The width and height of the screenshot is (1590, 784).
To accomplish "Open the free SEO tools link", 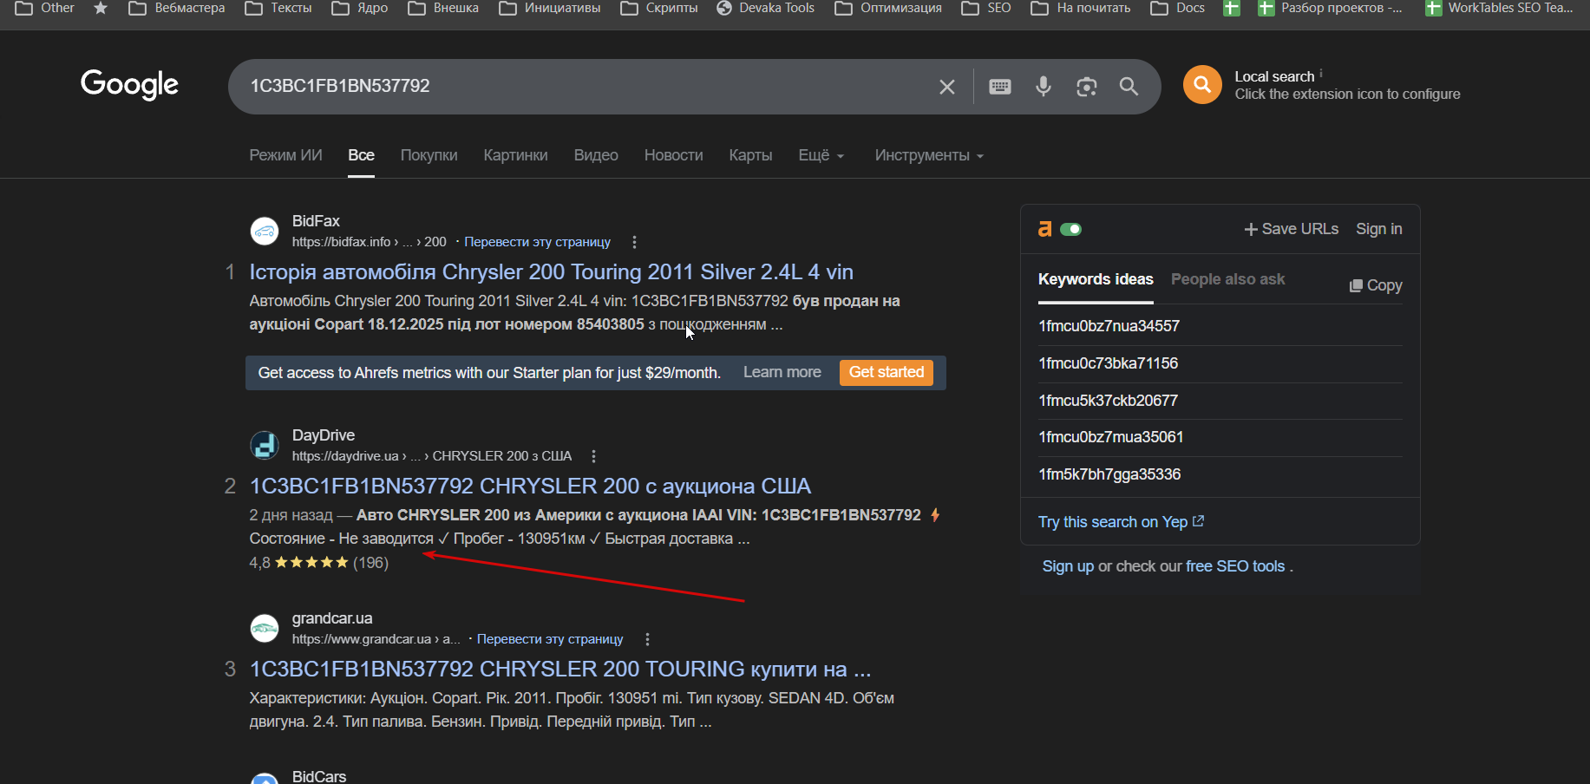I will pos(1235,566).
